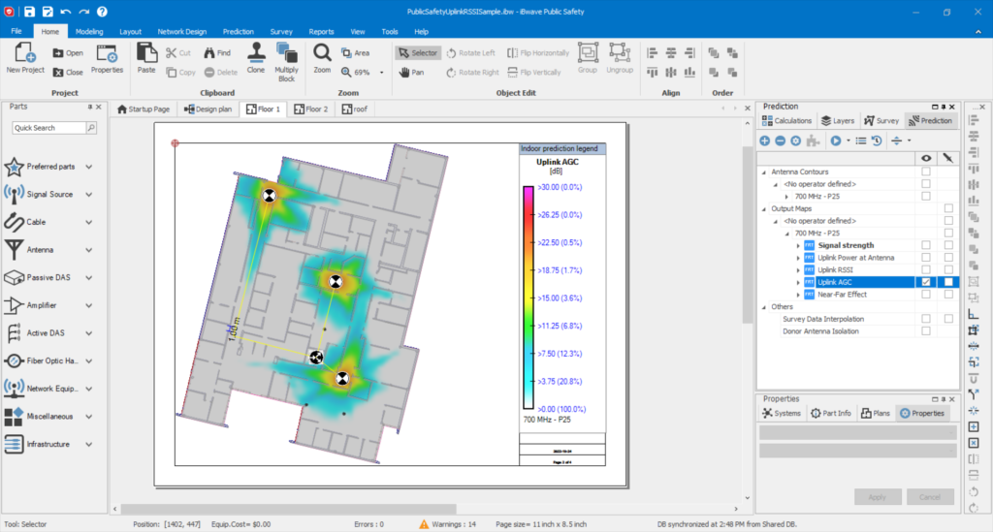Open the zoom percentage dropdown
Screen dimensions: 993x532
[381, 73]
